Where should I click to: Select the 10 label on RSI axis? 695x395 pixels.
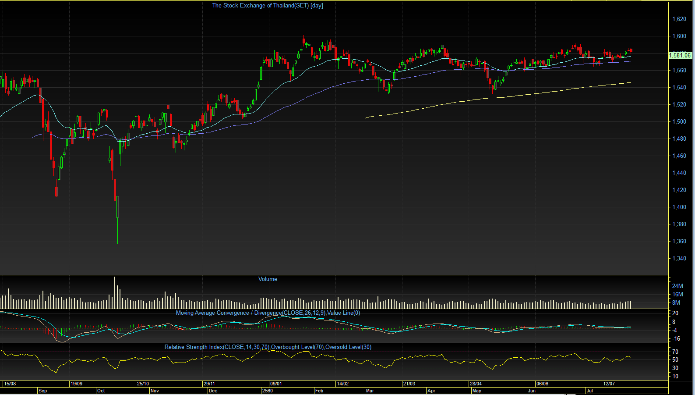(675, 377)
